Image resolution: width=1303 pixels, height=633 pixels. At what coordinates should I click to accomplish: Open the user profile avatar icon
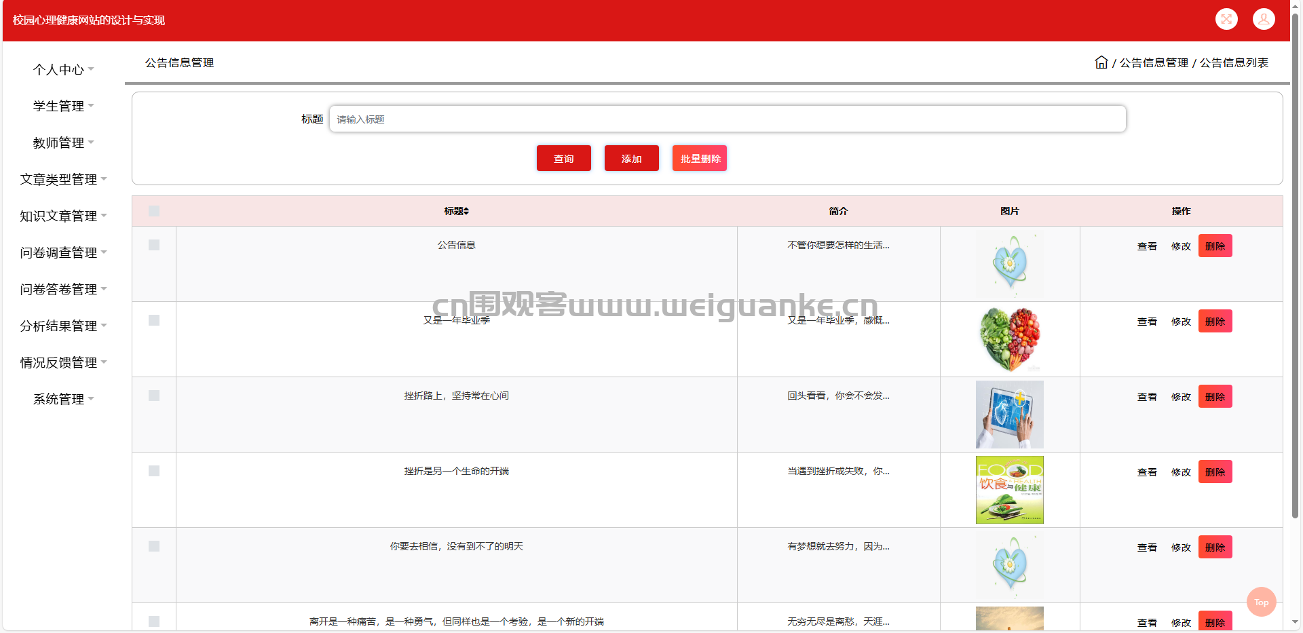point(1264,19)
